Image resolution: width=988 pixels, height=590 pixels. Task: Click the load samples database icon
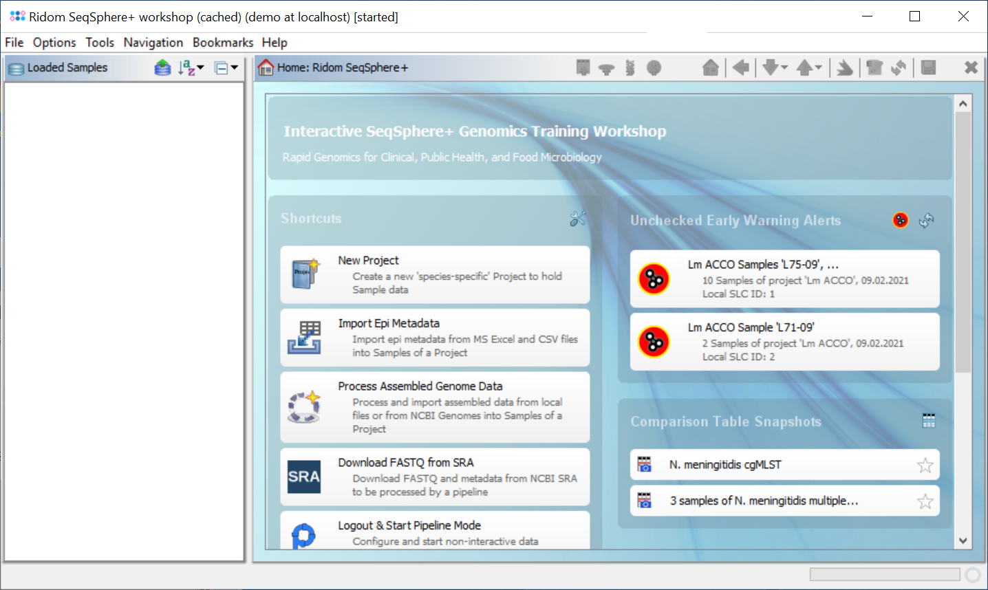tap(162, 67)
